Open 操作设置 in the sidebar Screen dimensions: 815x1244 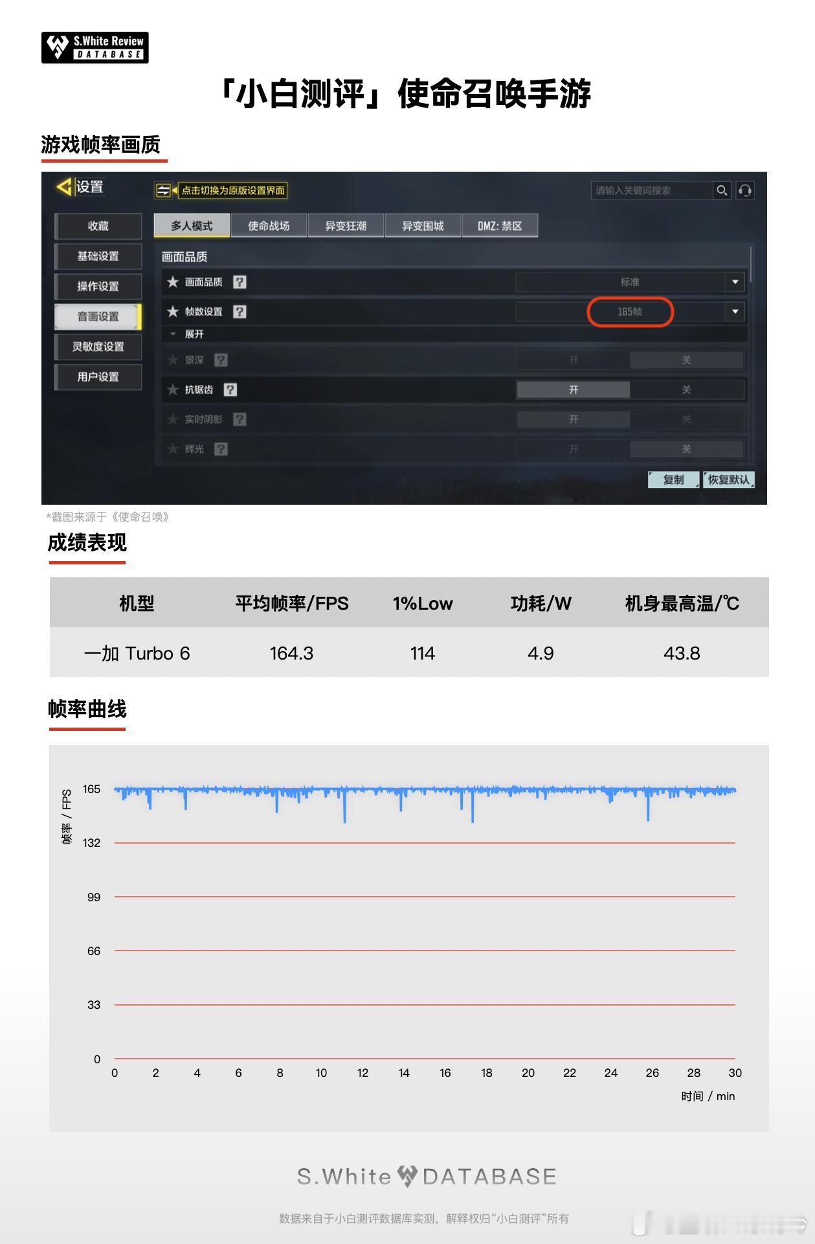(98, 286)
